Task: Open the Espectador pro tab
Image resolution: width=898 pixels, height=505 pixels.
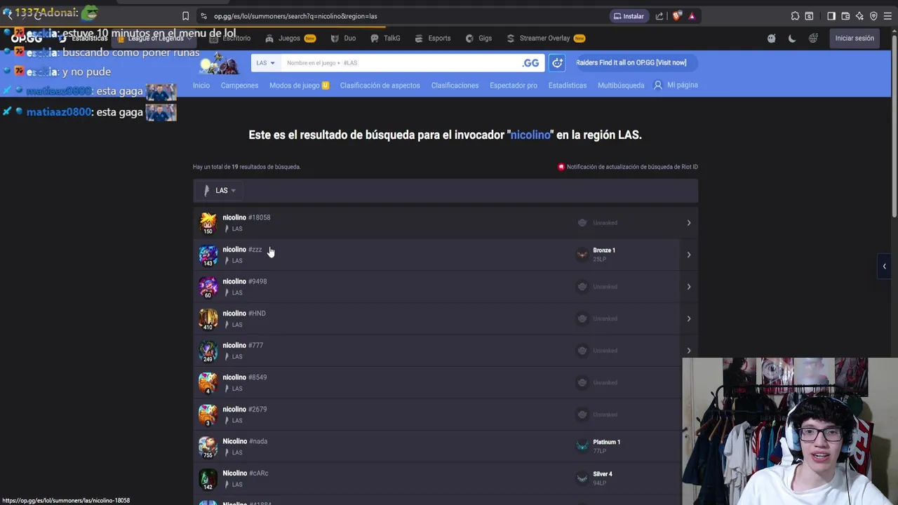Action: tap(514, 85)
